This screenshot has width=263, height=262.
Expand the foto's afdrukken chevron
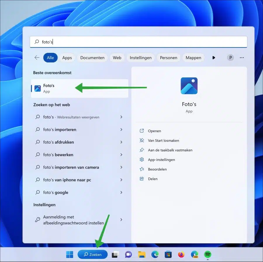tap(122, 142)
